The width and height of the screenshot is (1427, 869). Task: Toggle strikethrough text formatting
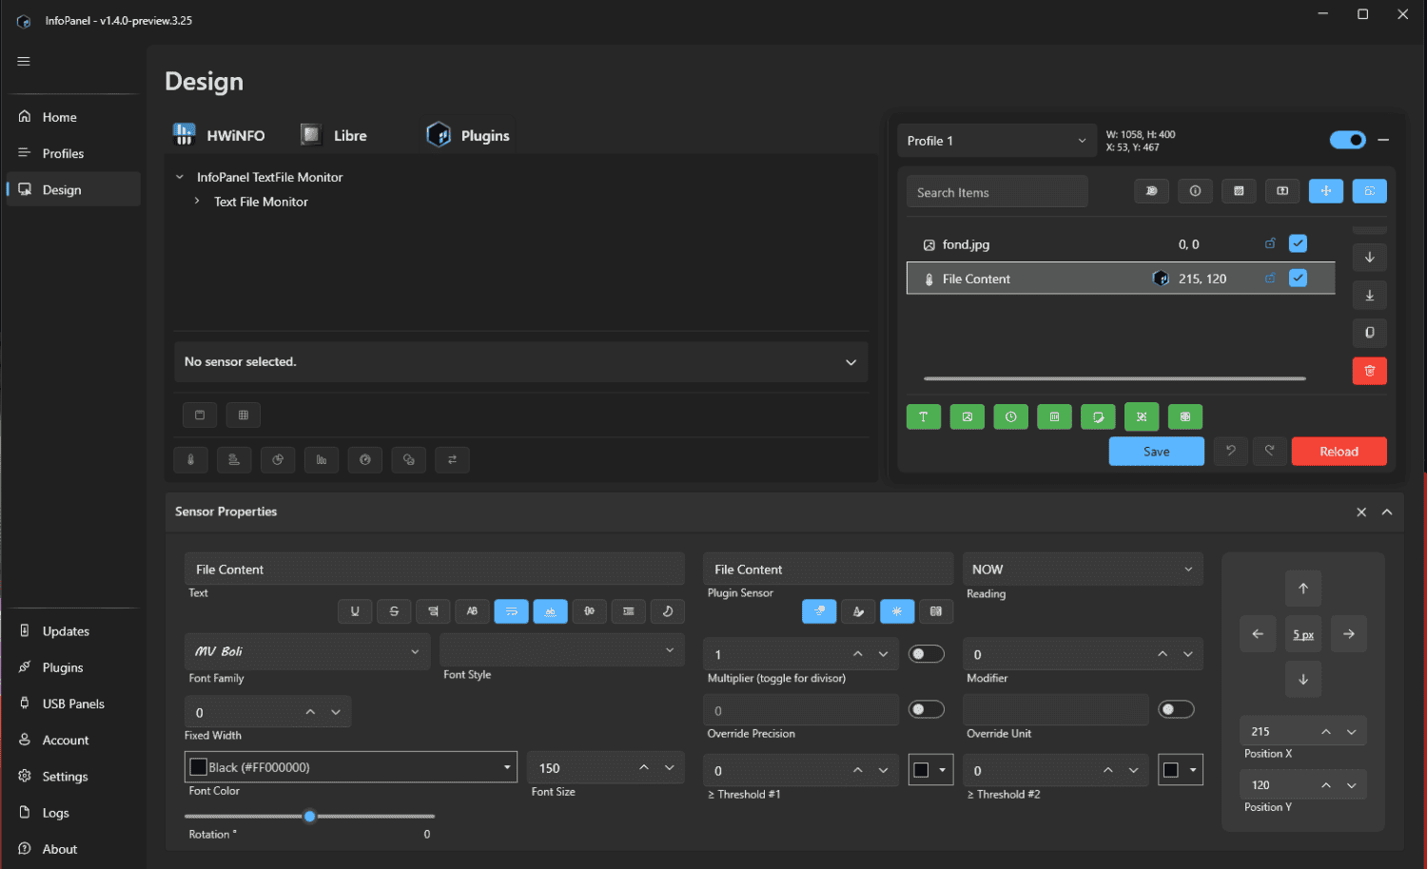coord(394,611)
